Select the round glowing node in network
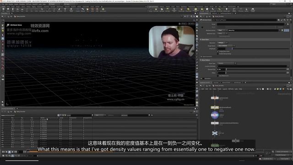293x165 pixels. (215, 115)
